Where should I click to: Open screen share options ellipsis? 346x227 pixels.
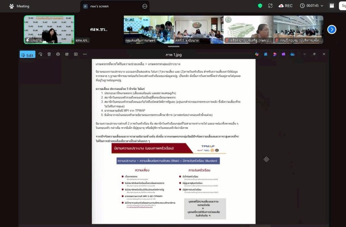[145, 6]
